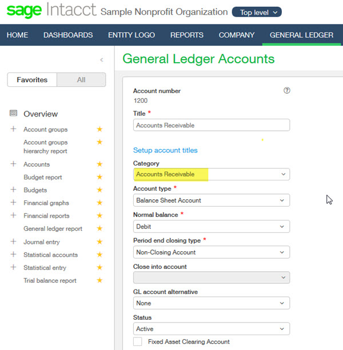This screenshot has height=350, width=343.
Task: Click the help question mark icon
Action: point(287,90)
